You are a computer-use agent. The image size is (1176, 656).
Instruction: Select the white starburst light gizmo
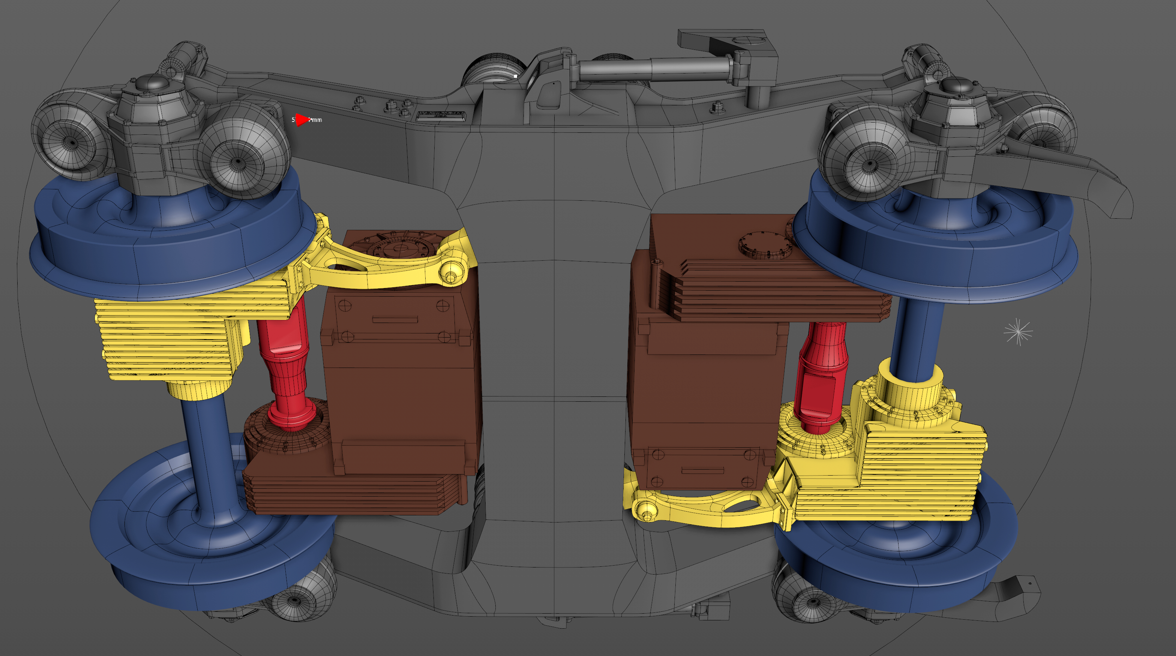pos(1018,332)
